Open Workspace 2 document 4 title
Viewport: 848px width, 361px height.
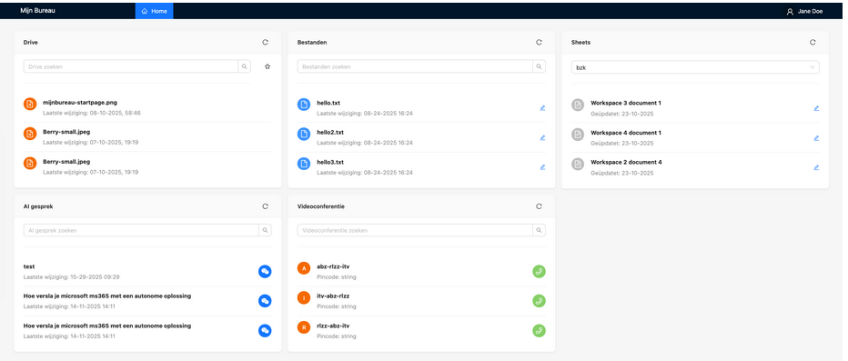(x=626, y=162)
